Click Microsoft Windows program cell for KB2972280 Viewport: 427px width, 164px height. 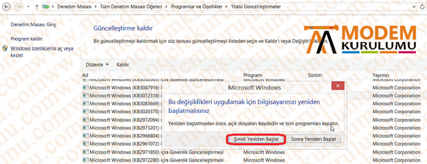pyautogui.click(x=264, y=160)
